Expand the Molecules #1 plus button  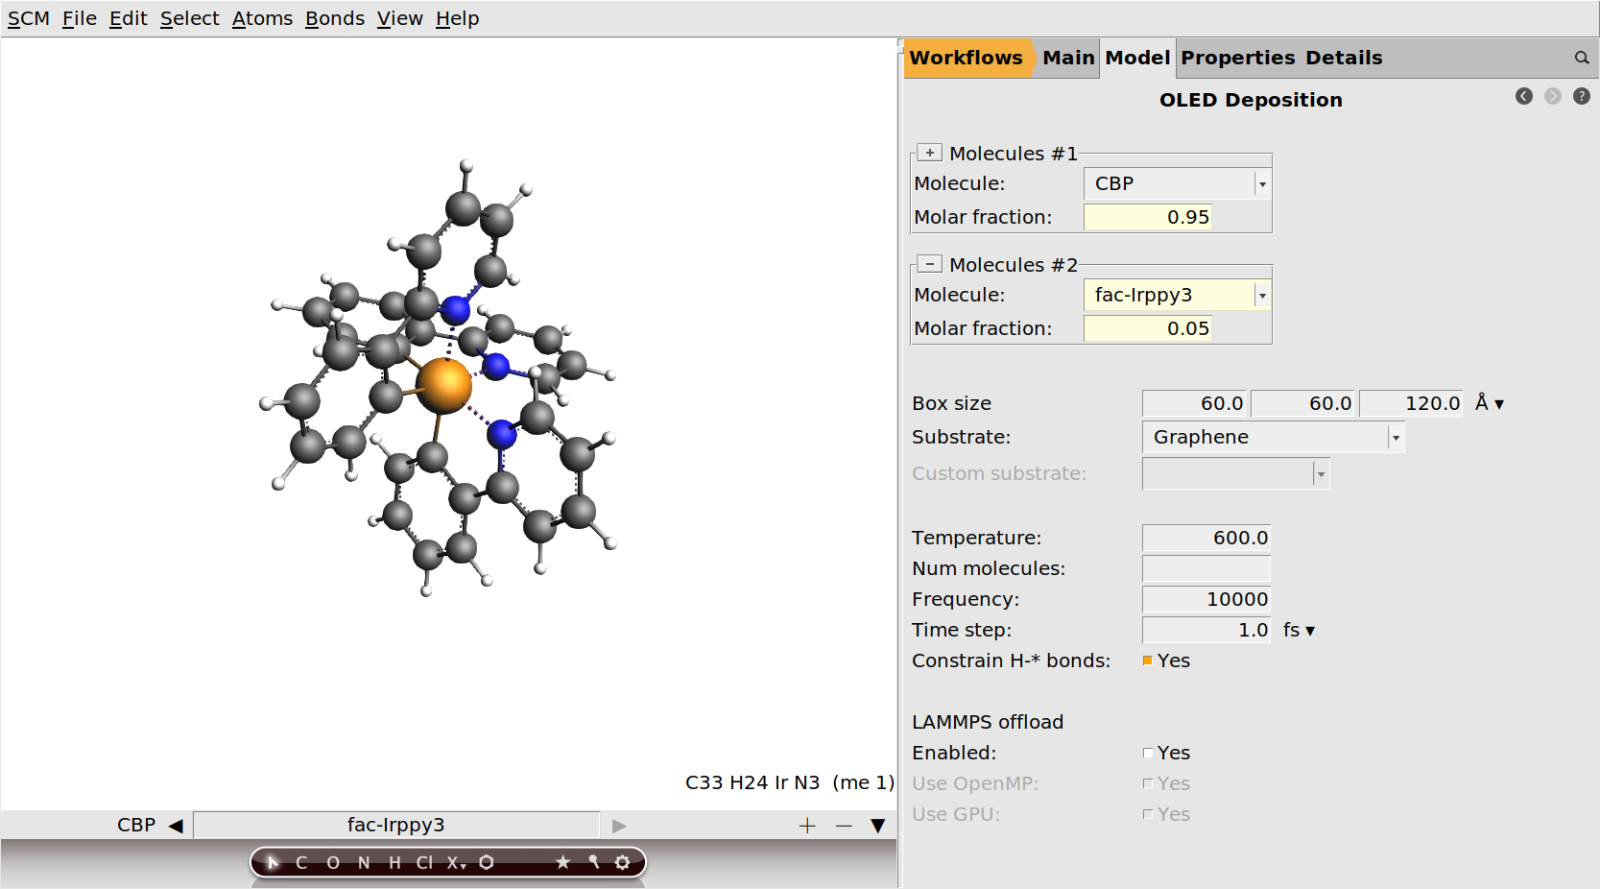(x=929, y=153)
